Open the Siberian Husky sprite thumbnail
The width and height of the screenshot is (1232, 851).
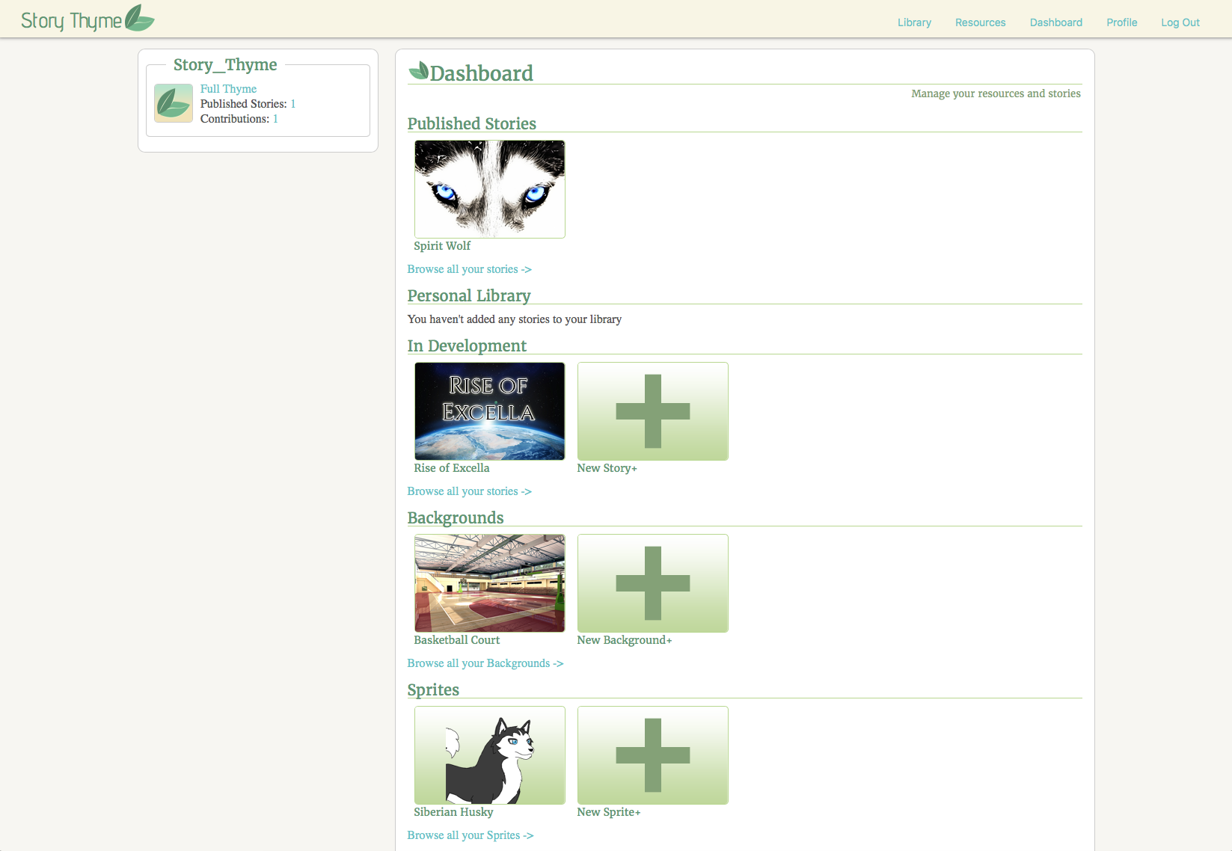point(490,755)
